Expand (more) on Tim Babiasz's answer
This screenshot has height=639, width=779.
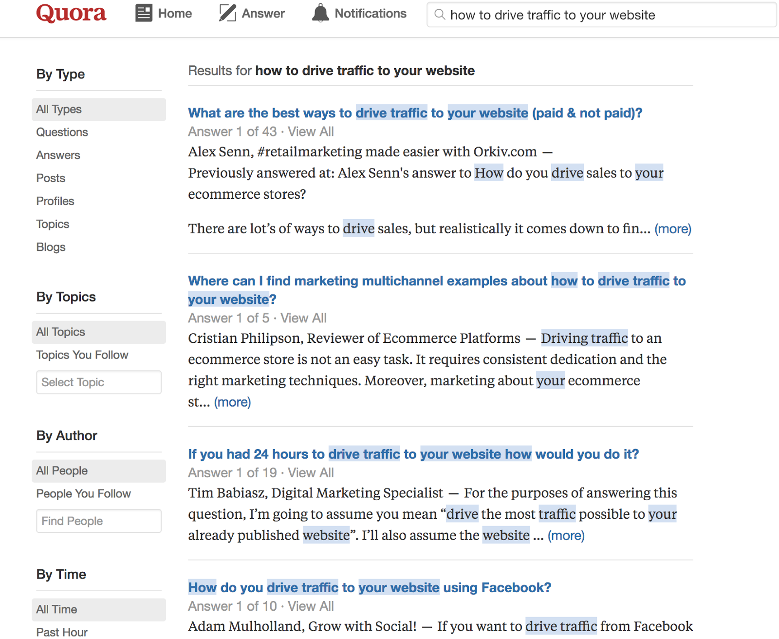(x=566, y=536)
